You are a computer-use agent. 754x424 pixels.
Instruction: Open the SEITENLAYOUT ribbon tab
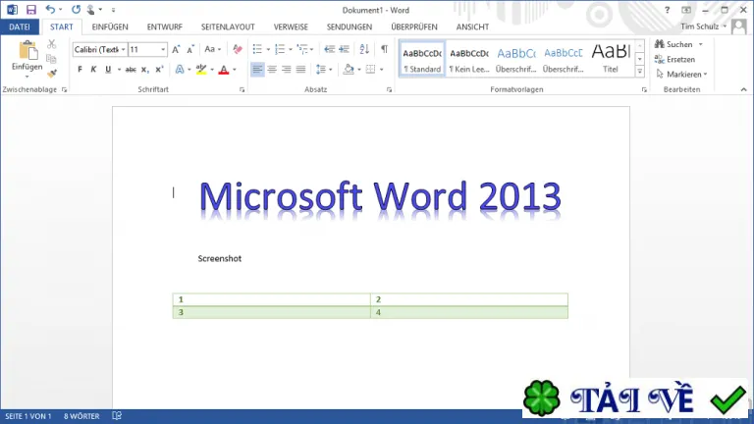click(x=228, y=26)
